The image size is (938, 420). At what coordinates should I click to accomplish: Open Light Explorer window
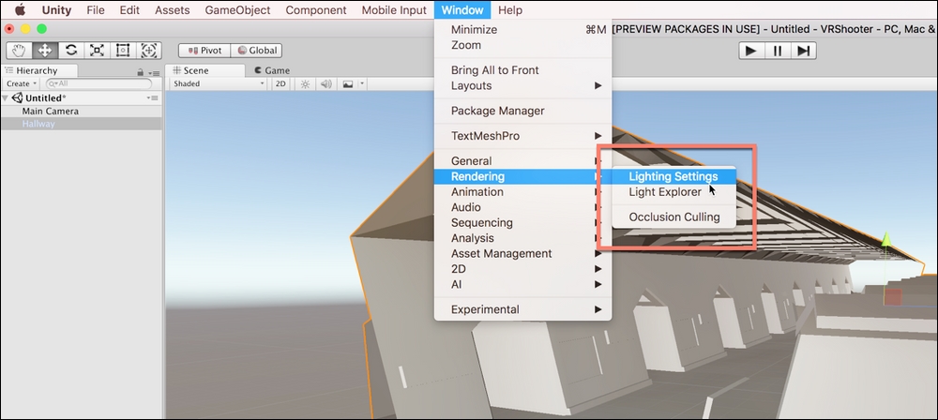[x=673, y=192]
